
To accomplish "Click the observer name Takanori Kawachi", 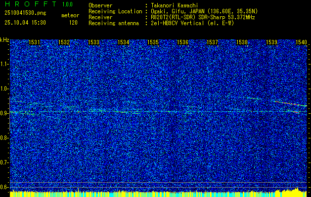I will point(174,5).
